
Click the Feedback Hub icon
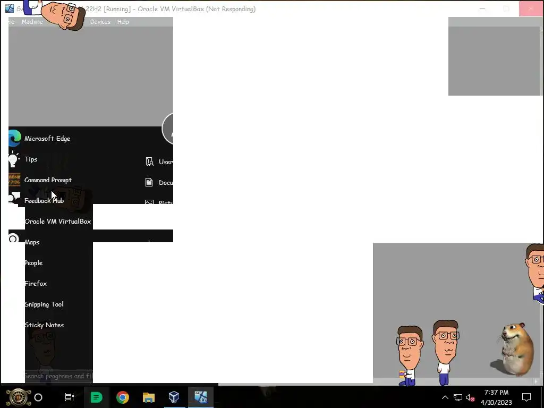tap(14, 199)
